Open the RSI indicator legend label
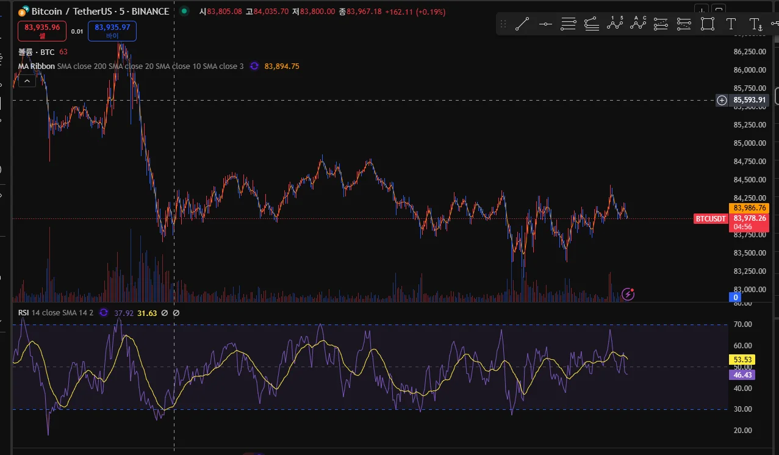 coord(24,313)
